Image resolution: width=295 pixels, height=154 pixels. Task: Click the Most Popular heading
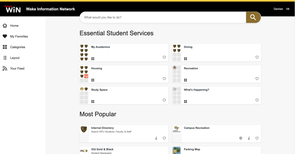tap(98, 114)
